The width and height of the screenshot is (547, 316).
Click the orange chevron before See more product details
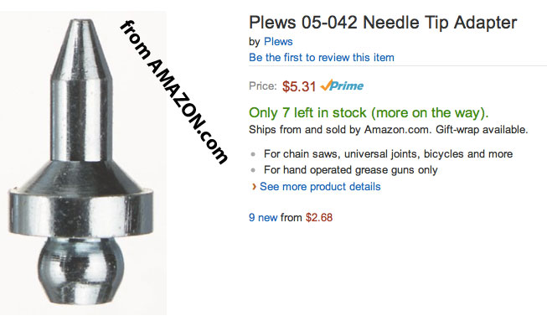(254, 187)
